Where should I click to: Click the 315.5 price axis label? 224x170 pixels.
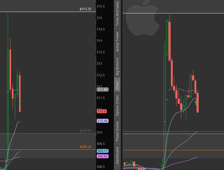point(101,6)
